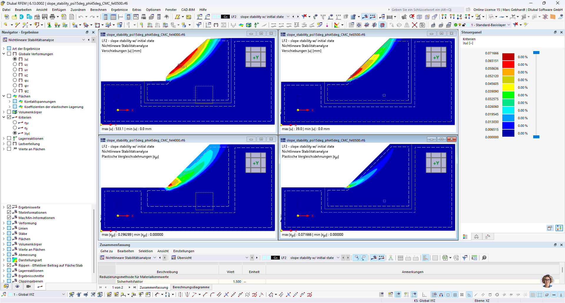The width and height of the screenshot is (565, 303).
Task: Click the control panel balance factors tab icon
Action: [x=476, y=237]
